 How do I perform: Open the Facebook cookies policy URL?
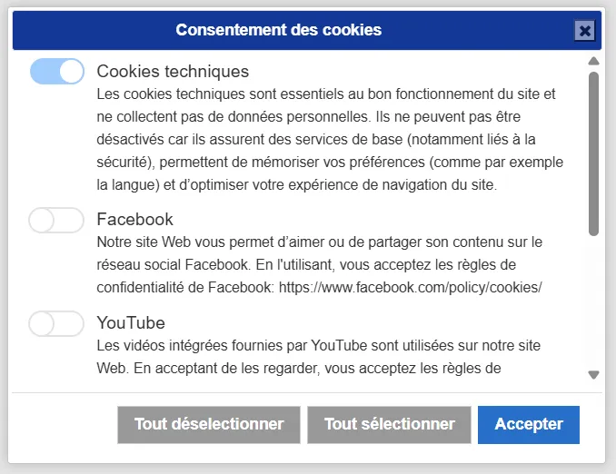coord(410,287)
